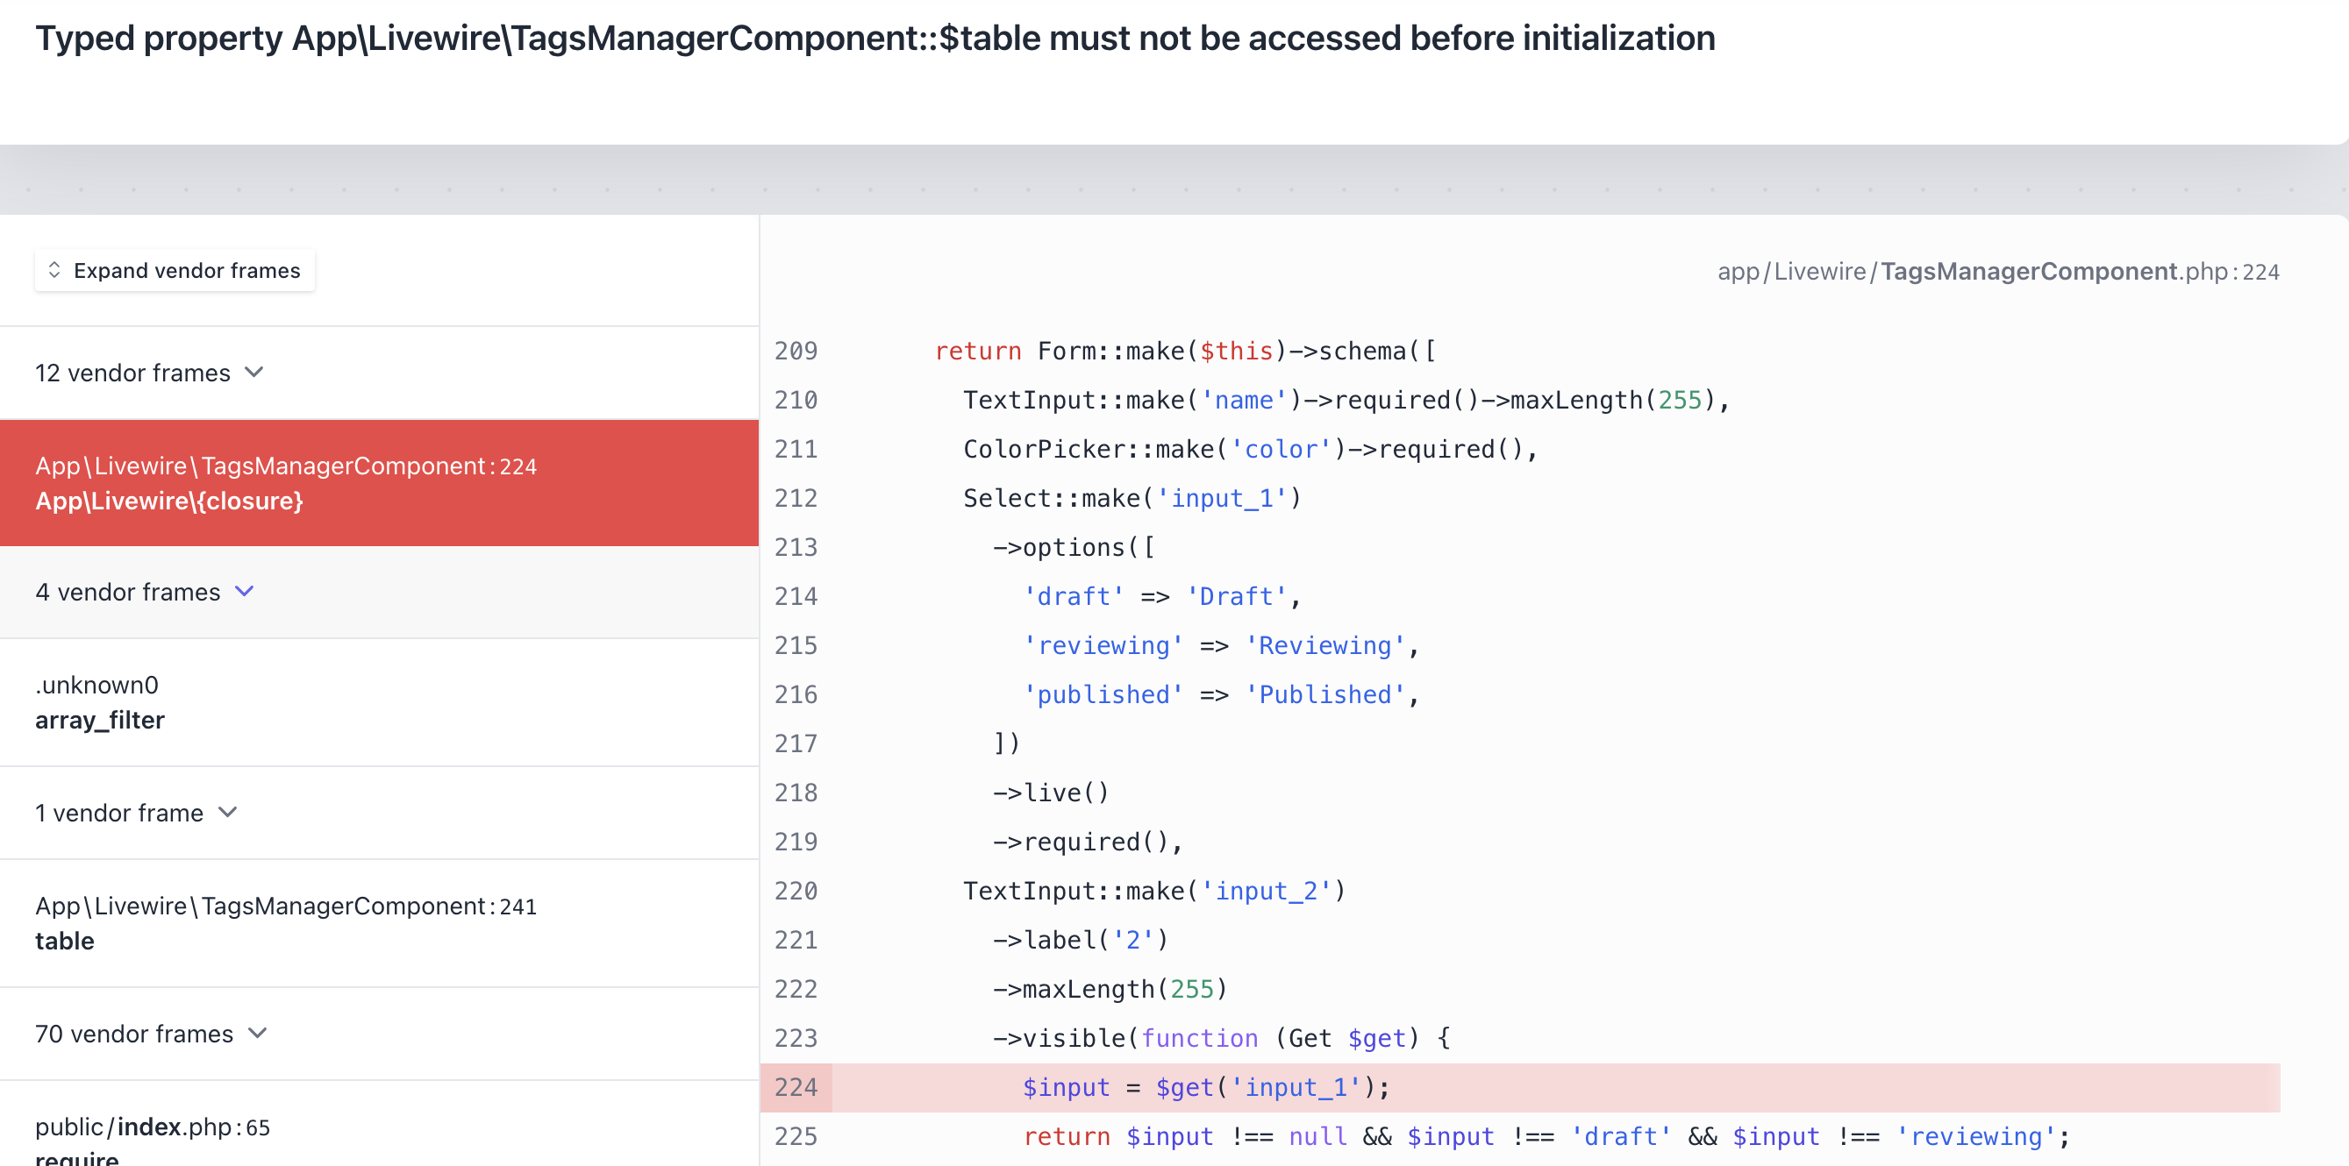Click the chevron next to 1 vendor frame
Image resolution: width=2349 pixels, height=1166 pixels.
point(228,813)
